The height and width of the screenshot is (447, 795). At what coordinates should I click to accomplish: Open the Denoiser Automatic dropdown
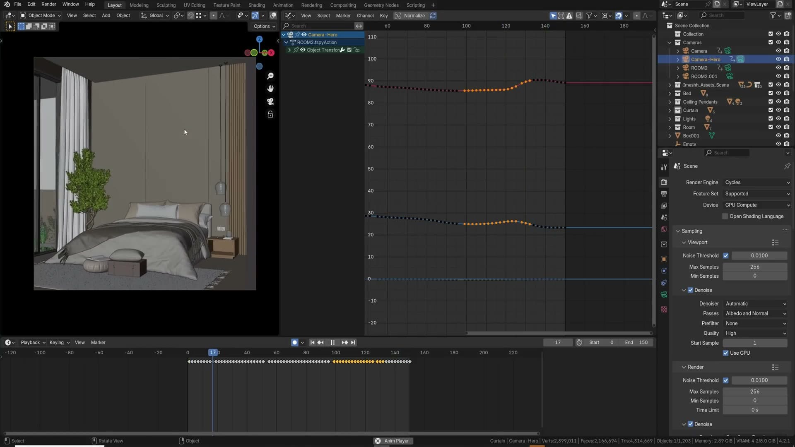[755, 304]
